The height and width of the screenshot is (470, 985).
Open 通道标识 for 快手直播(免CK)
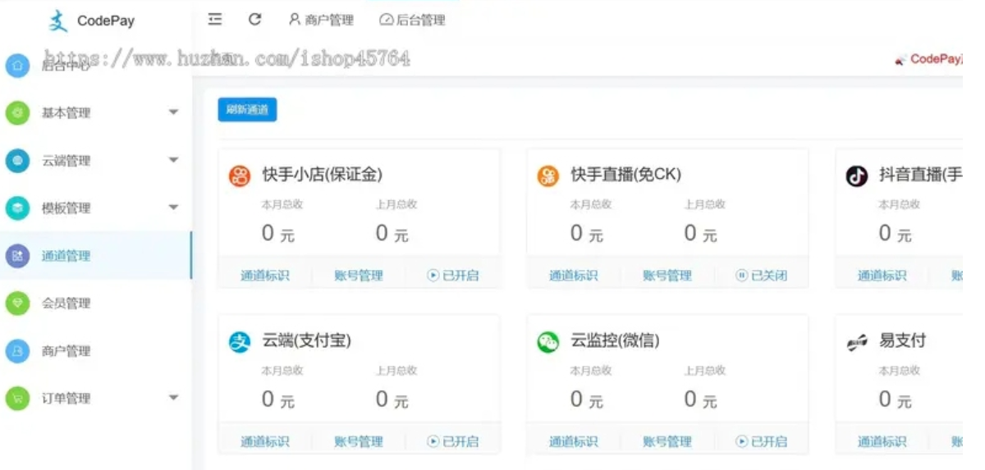pyautogui.click(x=574, y=276)
